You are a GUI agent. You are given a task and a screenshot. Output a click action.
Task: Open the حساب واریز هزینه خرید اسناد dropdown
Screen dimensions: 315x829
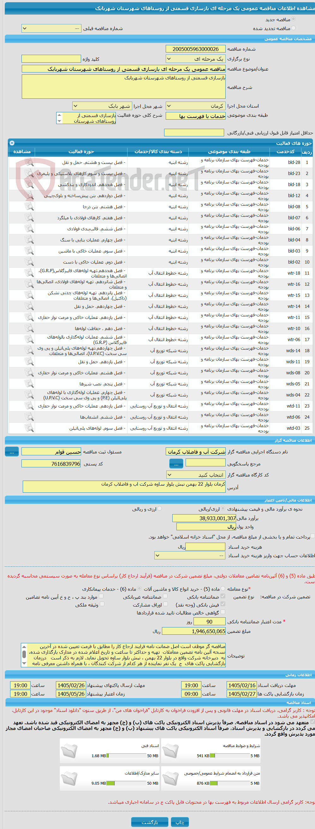190,555
